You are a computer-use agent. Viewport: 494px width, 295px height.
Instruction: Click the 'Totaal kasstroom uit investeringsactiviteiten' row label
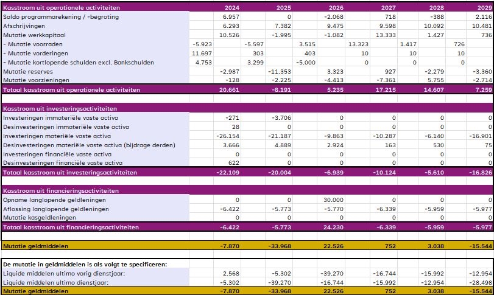point(70,173)
